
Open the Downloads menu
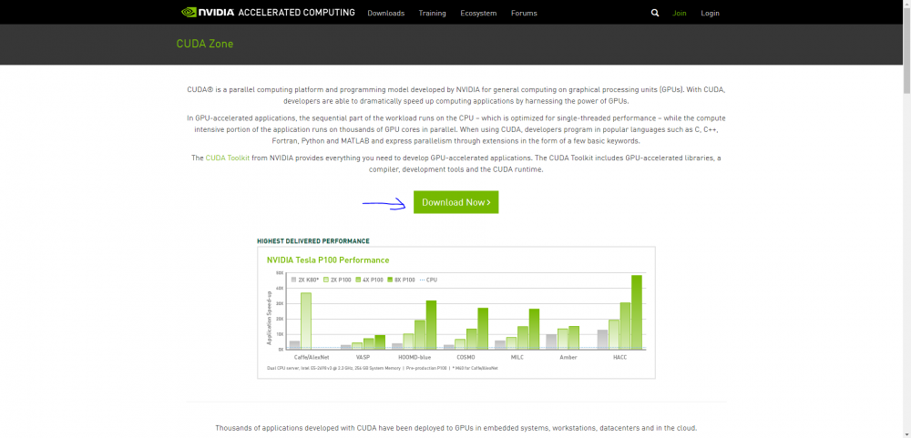[x=385, y=13]
